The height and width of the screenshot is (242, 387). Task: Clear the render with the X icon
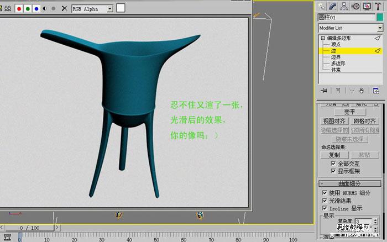[x=64, y=9]
